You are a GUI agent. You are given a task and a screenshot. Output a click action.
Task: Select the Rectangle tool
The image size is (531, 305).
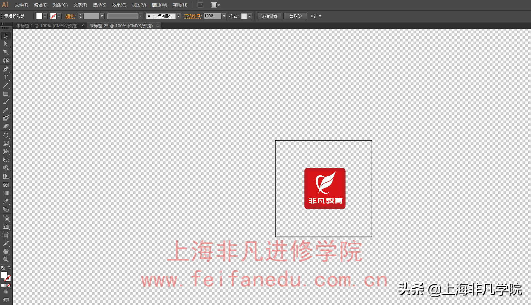pos(6,94)
